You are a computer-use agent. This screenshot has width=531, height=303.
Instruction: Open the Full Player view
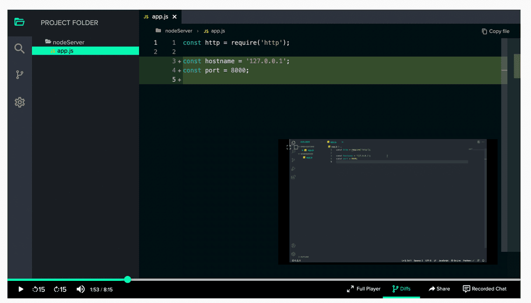click(364, 289)
